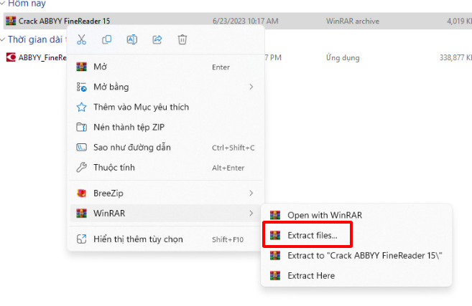Collapse the Thời gian dài group
Screen dimensions: 472x306
tap(3, 39)
